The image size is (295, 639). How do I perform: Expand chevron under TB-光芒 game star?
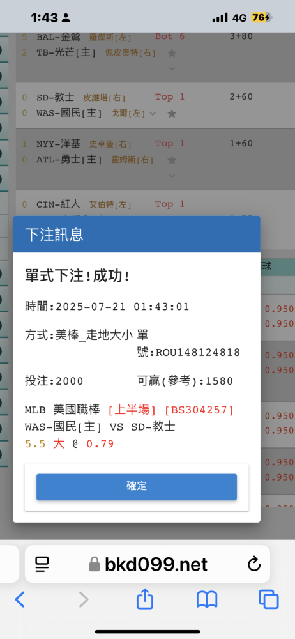click(172, 68)
